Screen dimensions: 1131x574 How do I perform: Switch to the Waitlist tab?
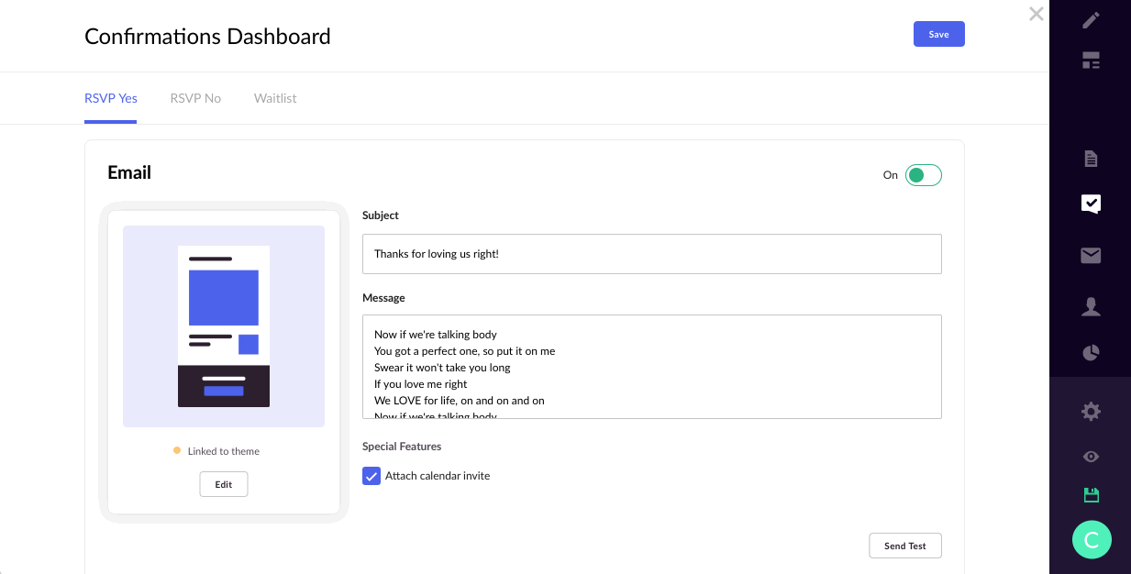[x=275, y=98]
